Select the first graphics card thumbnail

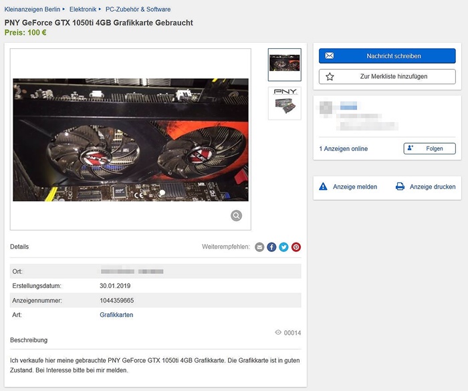pos(284,64)
